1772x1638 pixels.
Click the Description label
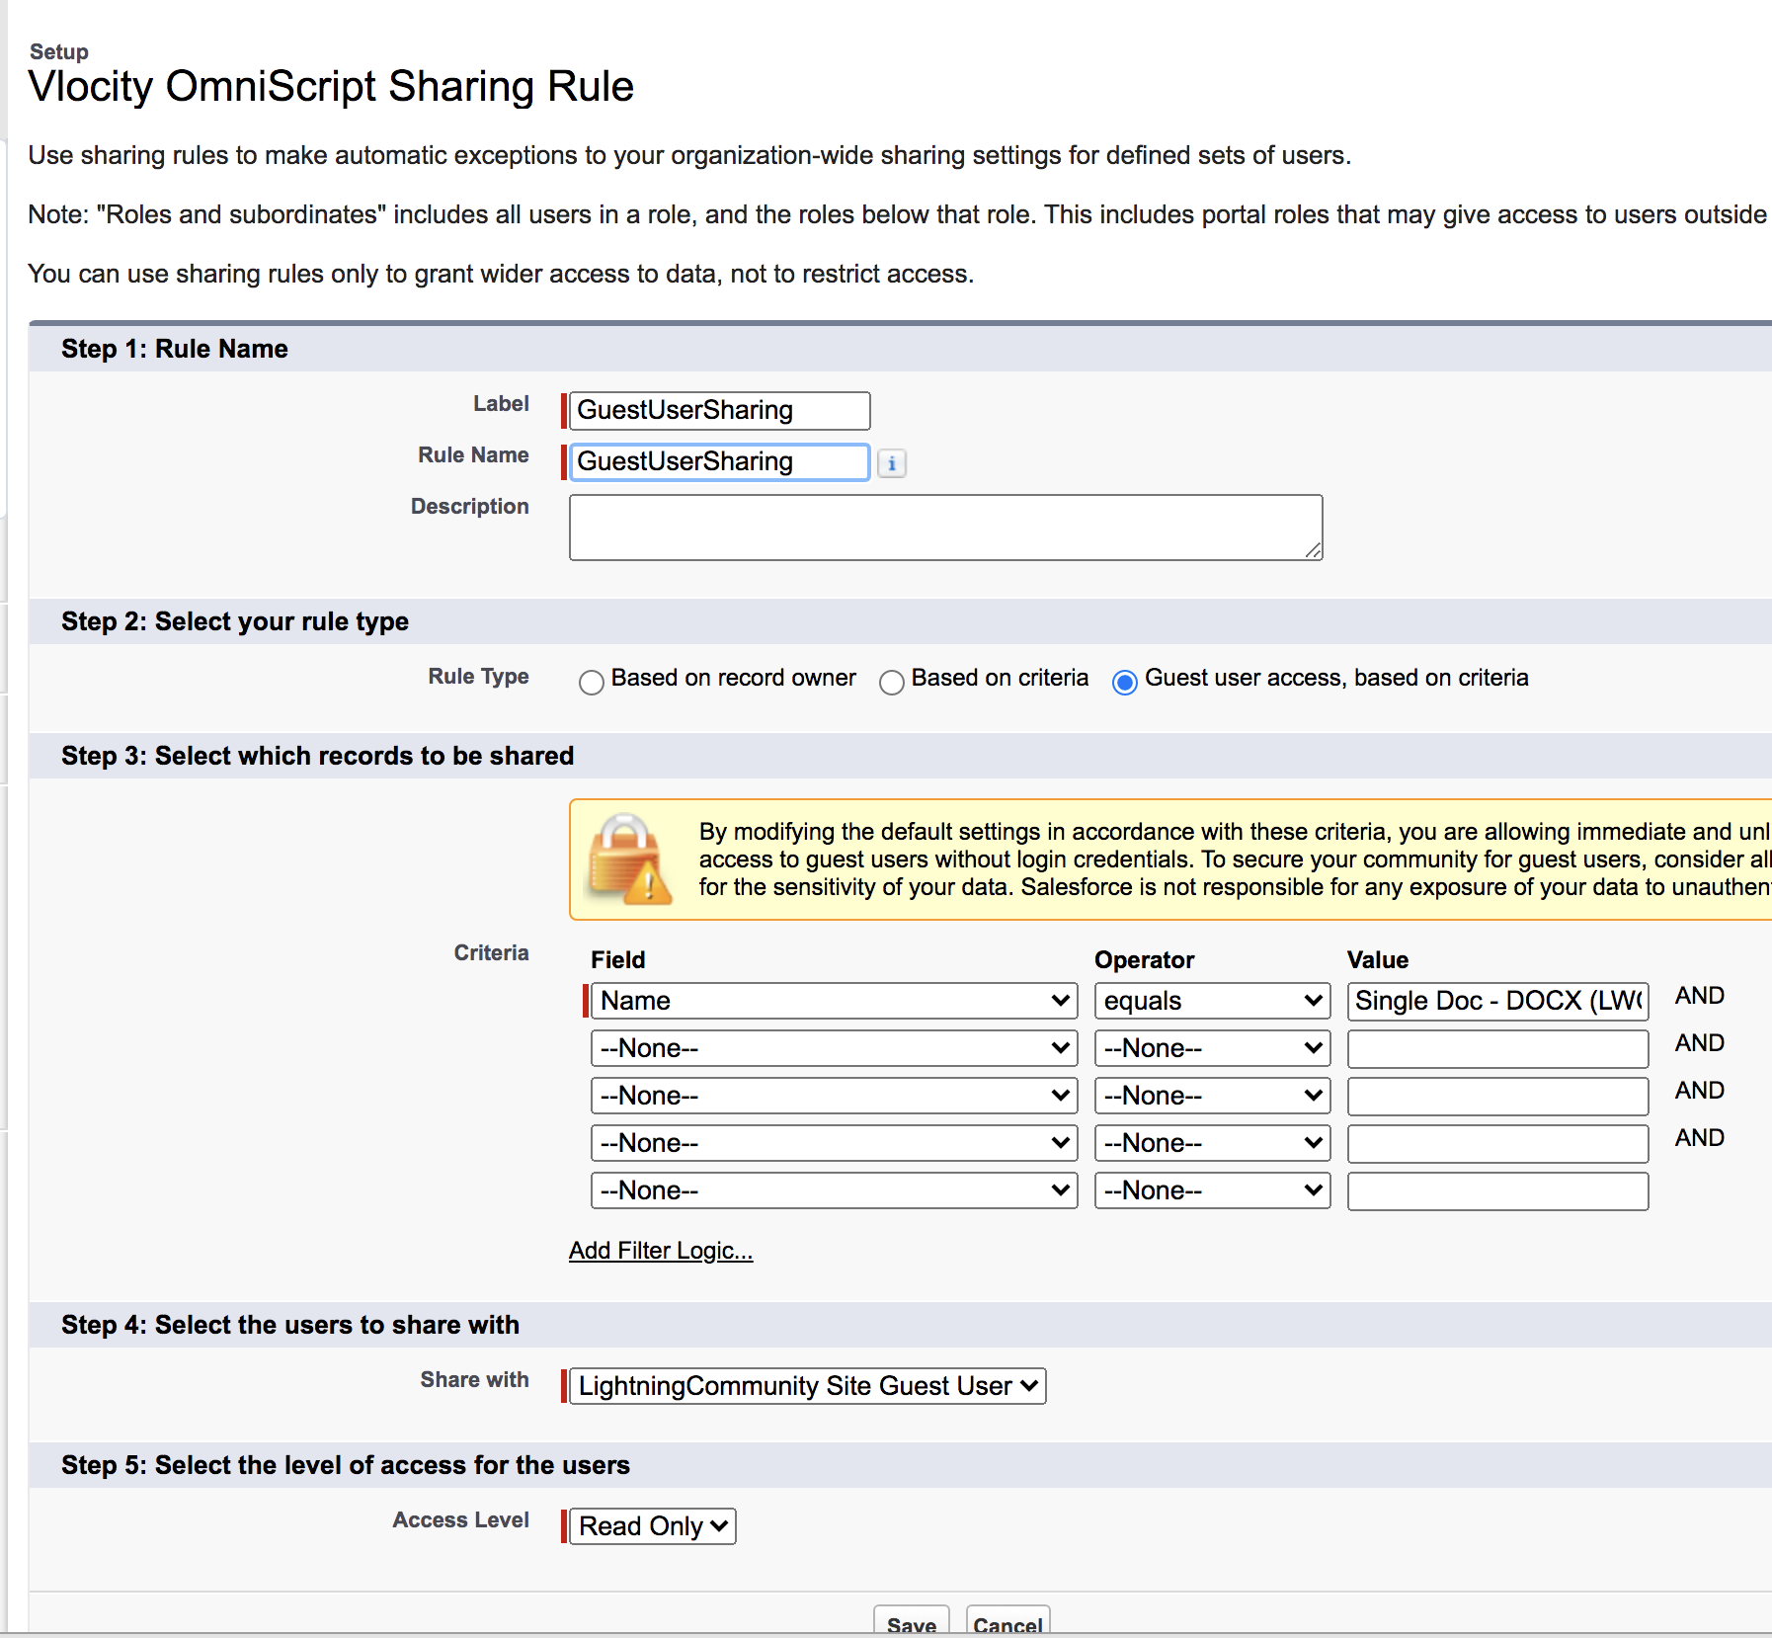[469, 507]
